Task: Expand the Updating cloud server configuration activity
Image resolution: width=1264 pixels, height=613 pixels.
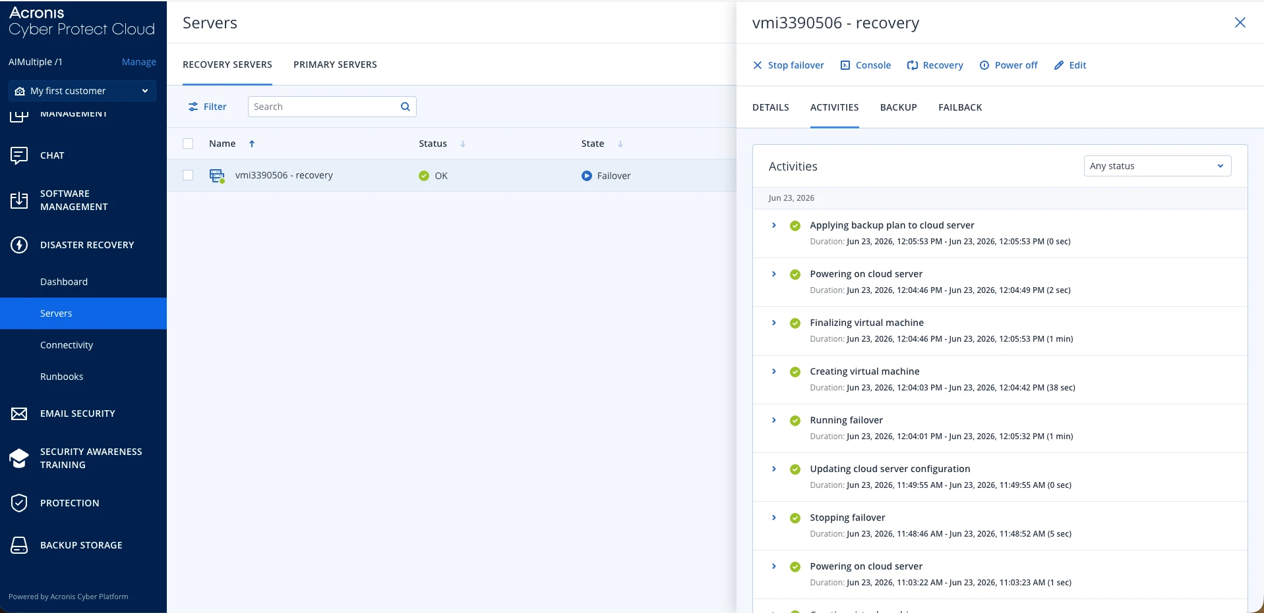Action: click(774, 469)
